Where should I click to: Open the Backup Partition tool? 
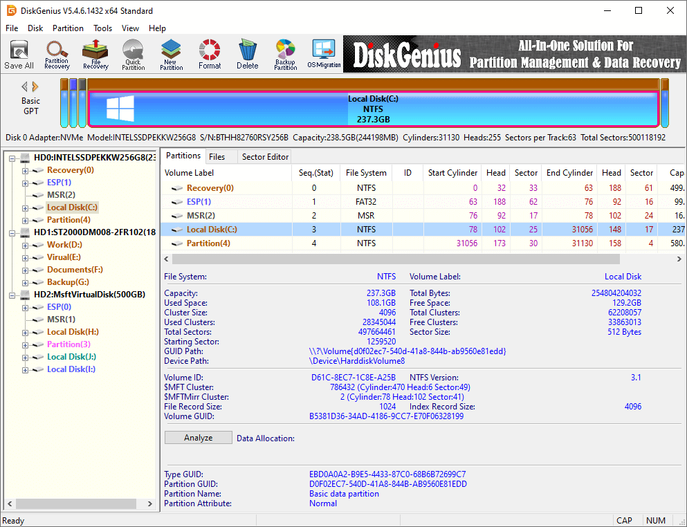click(x=285, y=54)
